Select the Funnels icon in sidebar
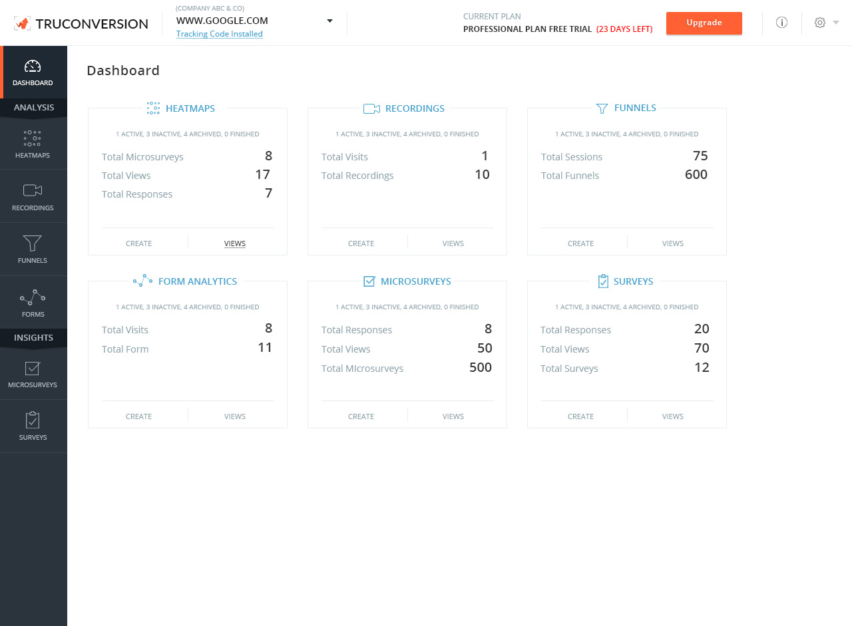Image resolution: width=852 pixels, height=626 pixels. tap(33, 243)
